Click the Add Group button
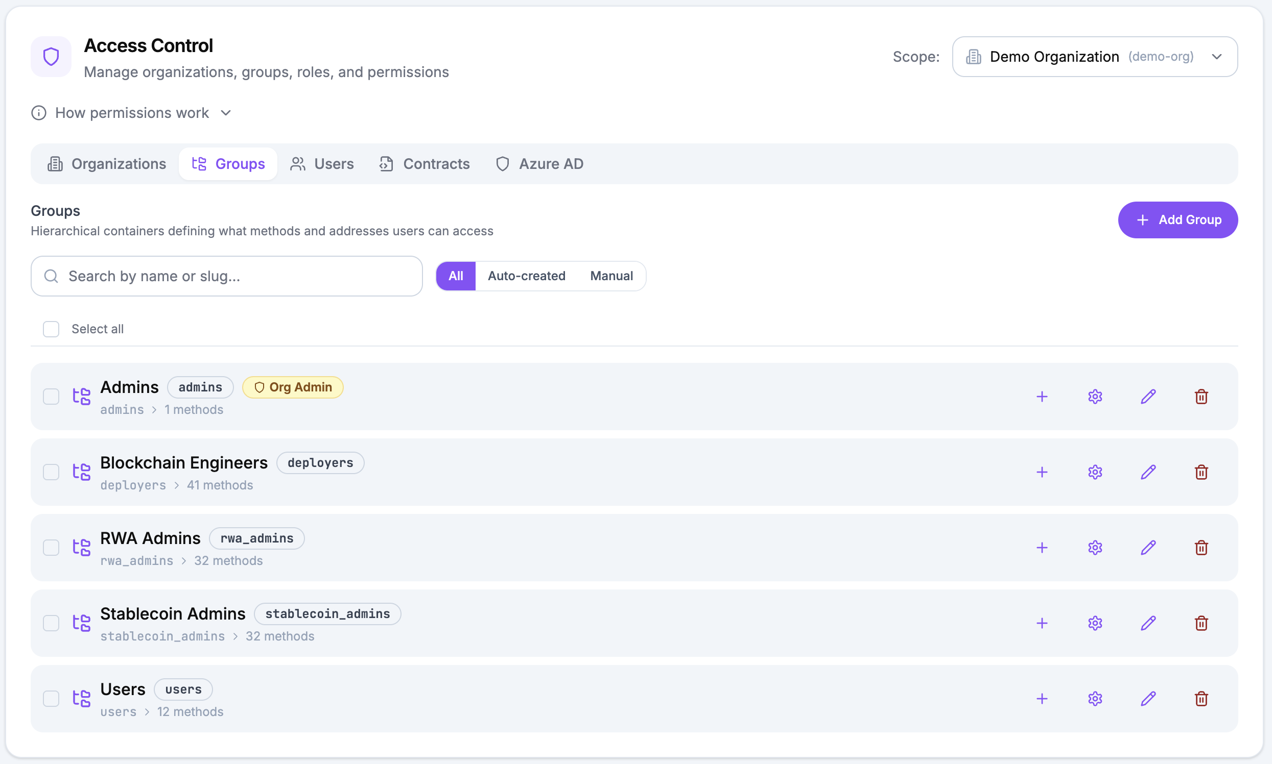This screenshot has width=1272, height=764. 1177,219
